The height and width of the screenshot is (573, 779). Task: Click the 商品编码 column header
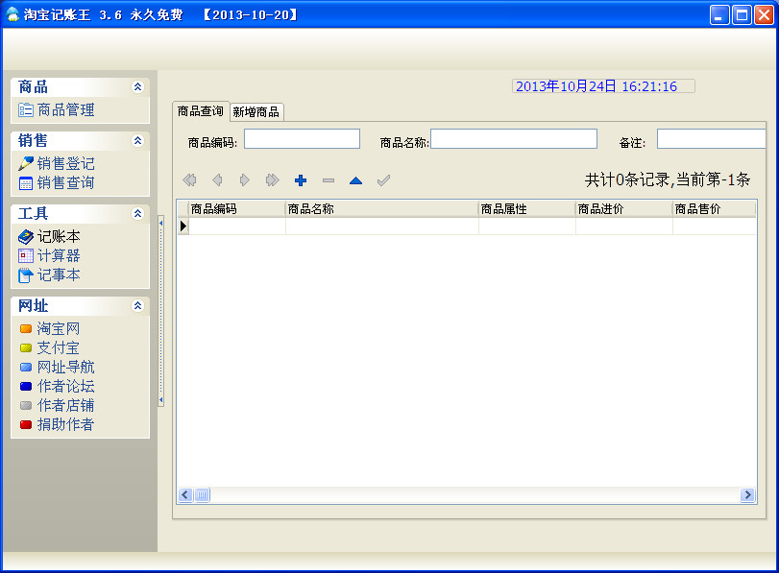pyautogui.click(x=237, y=209)
